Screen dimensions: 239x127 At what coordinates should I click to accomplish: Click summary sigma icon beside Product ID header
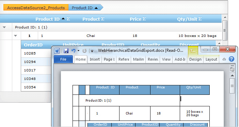point(68,19)
